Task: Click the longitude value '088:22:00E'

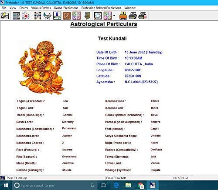Action: point(133,70)
